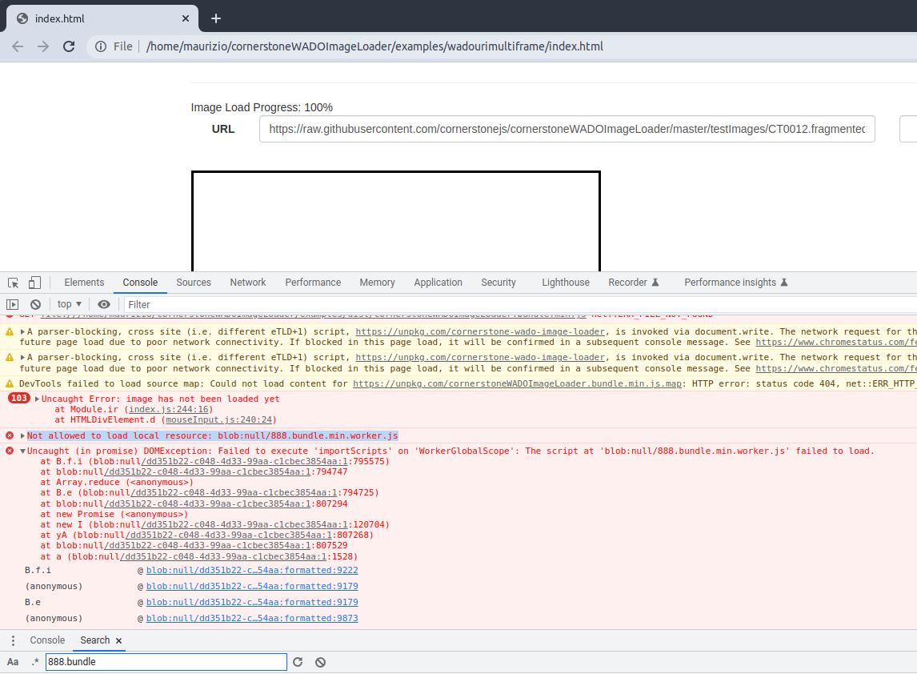Refresh the search results

[x=297, y=662]
